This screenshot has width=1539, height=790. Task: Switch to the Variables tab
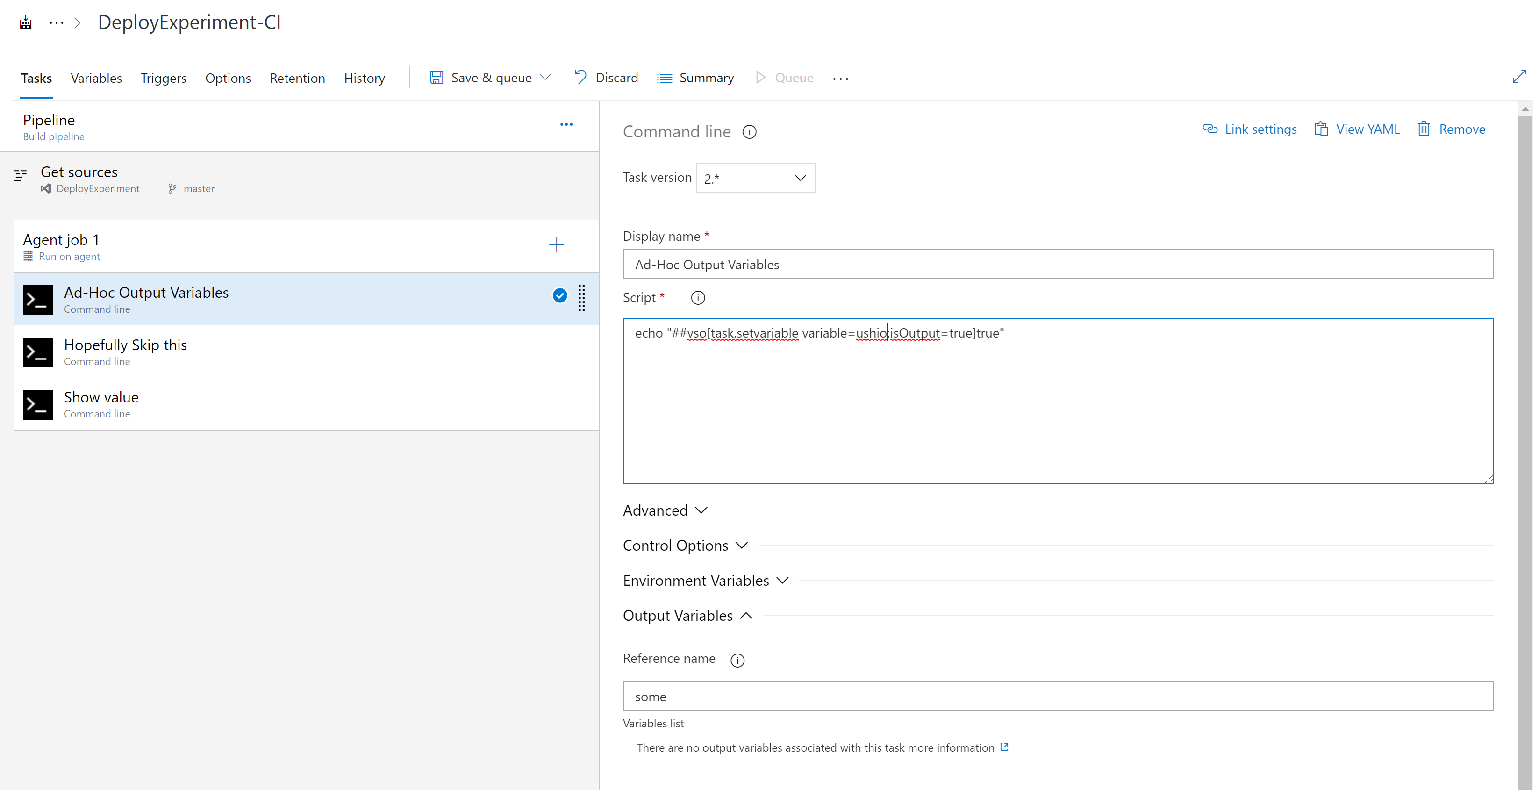(x=96, y=78)
